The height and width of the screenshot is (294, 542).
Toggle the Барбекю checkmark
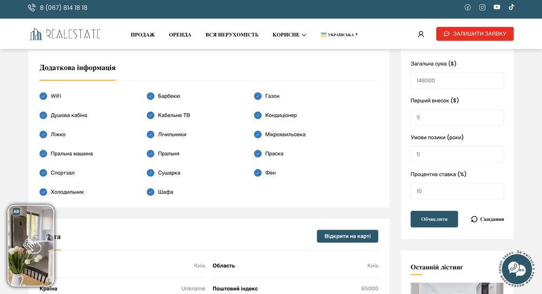tap(151, 96)
